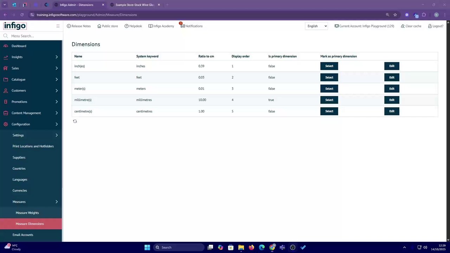Click the refresh icon below the Dimensions table

[x=75, y=121]
